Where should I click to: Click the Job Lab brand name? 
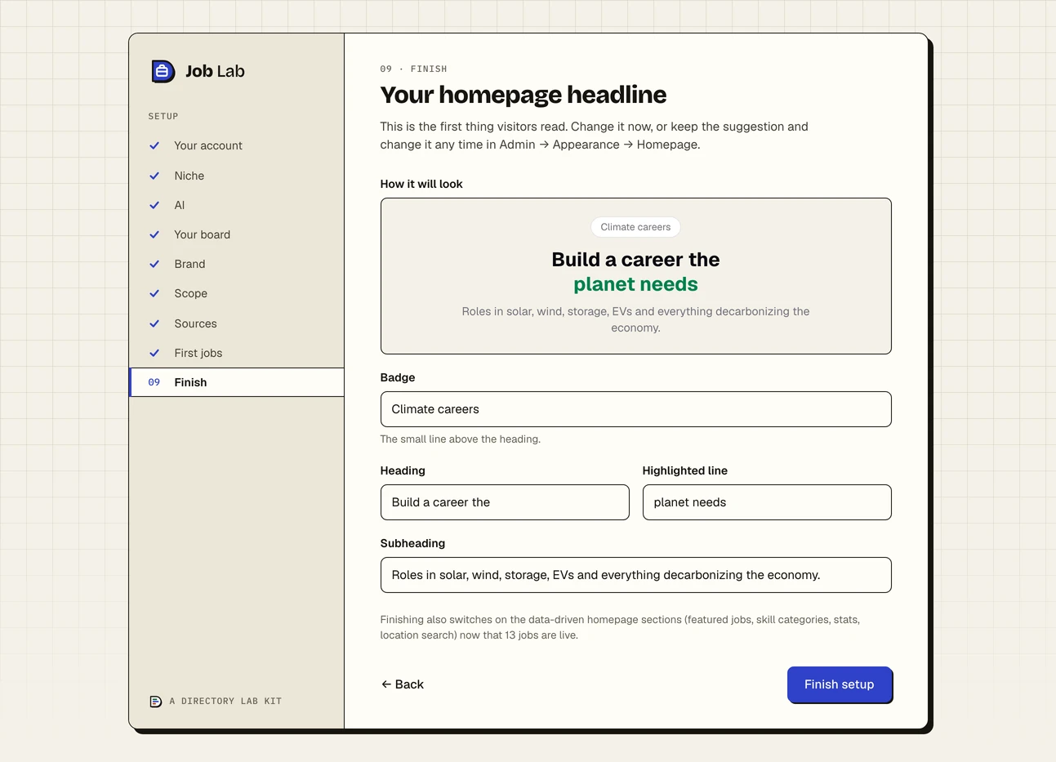pyautogui.click(x=215, y=71)
